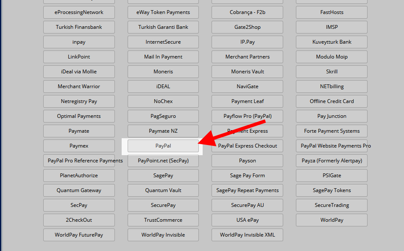This screenshot has width=404, height=251.
Task: Select inpay gateway
Action: [x=79, y=42]
